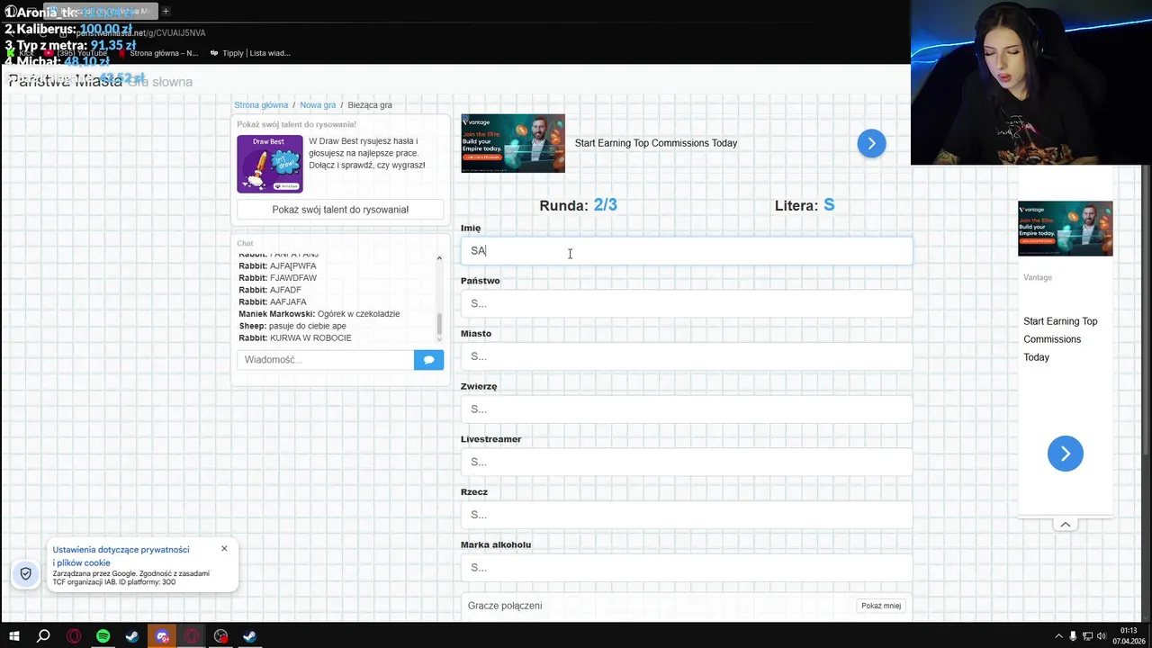Click chat message 'pasuje do ciebie ape'
The height and width of the screenshot is (648, 1152).
pyautogui.click(x=308, y=326)
